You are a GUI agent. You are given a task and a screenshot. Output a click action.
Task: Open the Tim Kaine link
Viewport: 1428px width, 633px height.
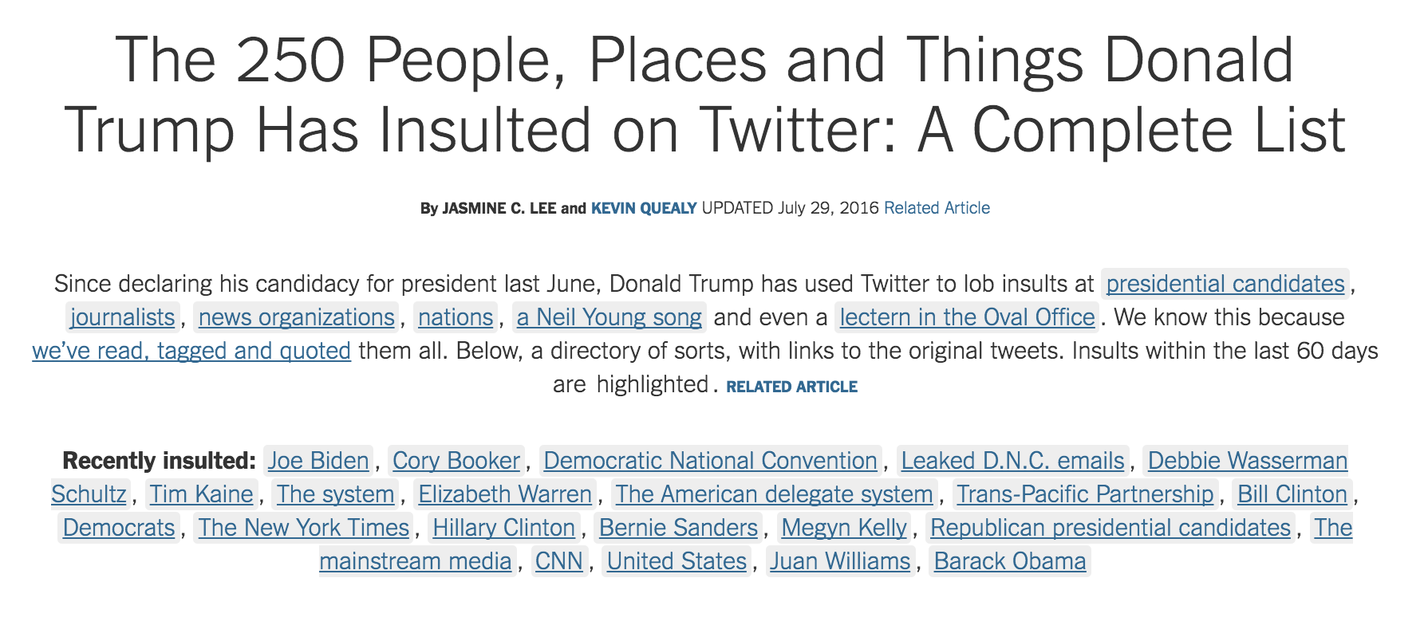click(202, 494)
